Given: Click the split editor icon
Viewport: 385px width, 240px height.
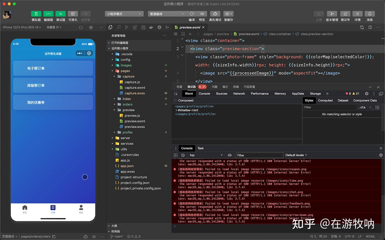Looking at the screenshot, I should point(370,27).
